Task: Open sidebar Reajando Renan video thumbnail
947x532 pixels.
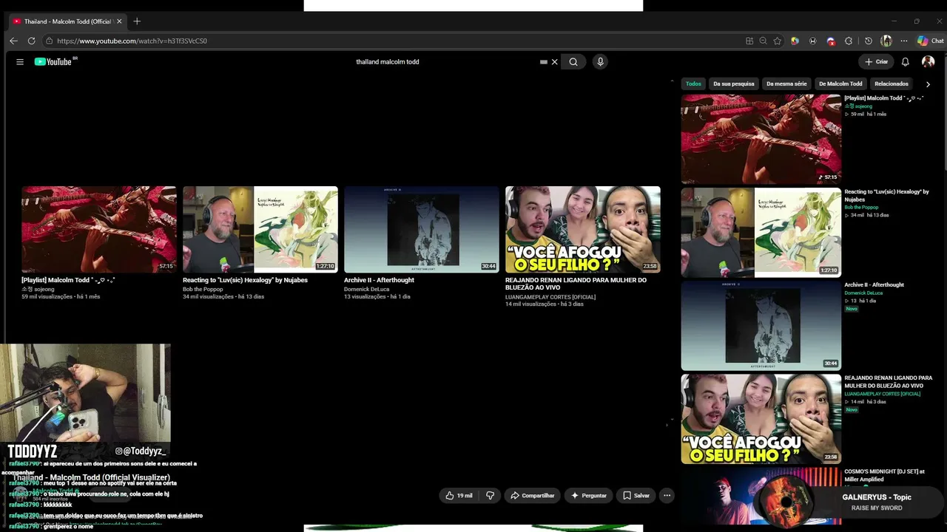Action: pyautogui.click(x=761, y=419)
